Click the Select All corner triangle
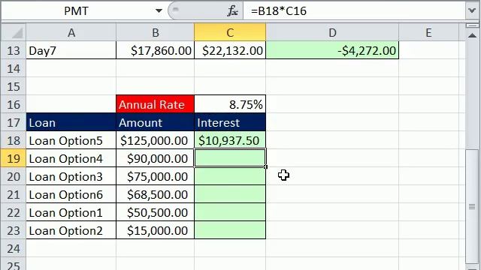This screenshot has width=481, height=270. click(x=14, y=32)
